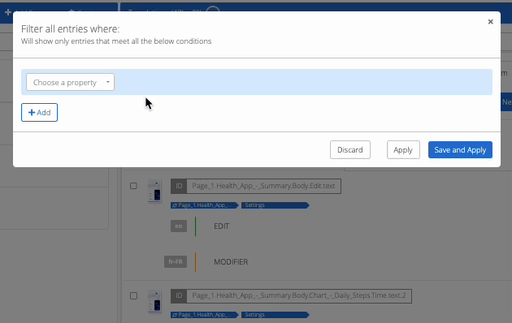Click the Settings tag under Body.Edit.text
The width and height of the screenshot is (512, 323).
[275, 205]
